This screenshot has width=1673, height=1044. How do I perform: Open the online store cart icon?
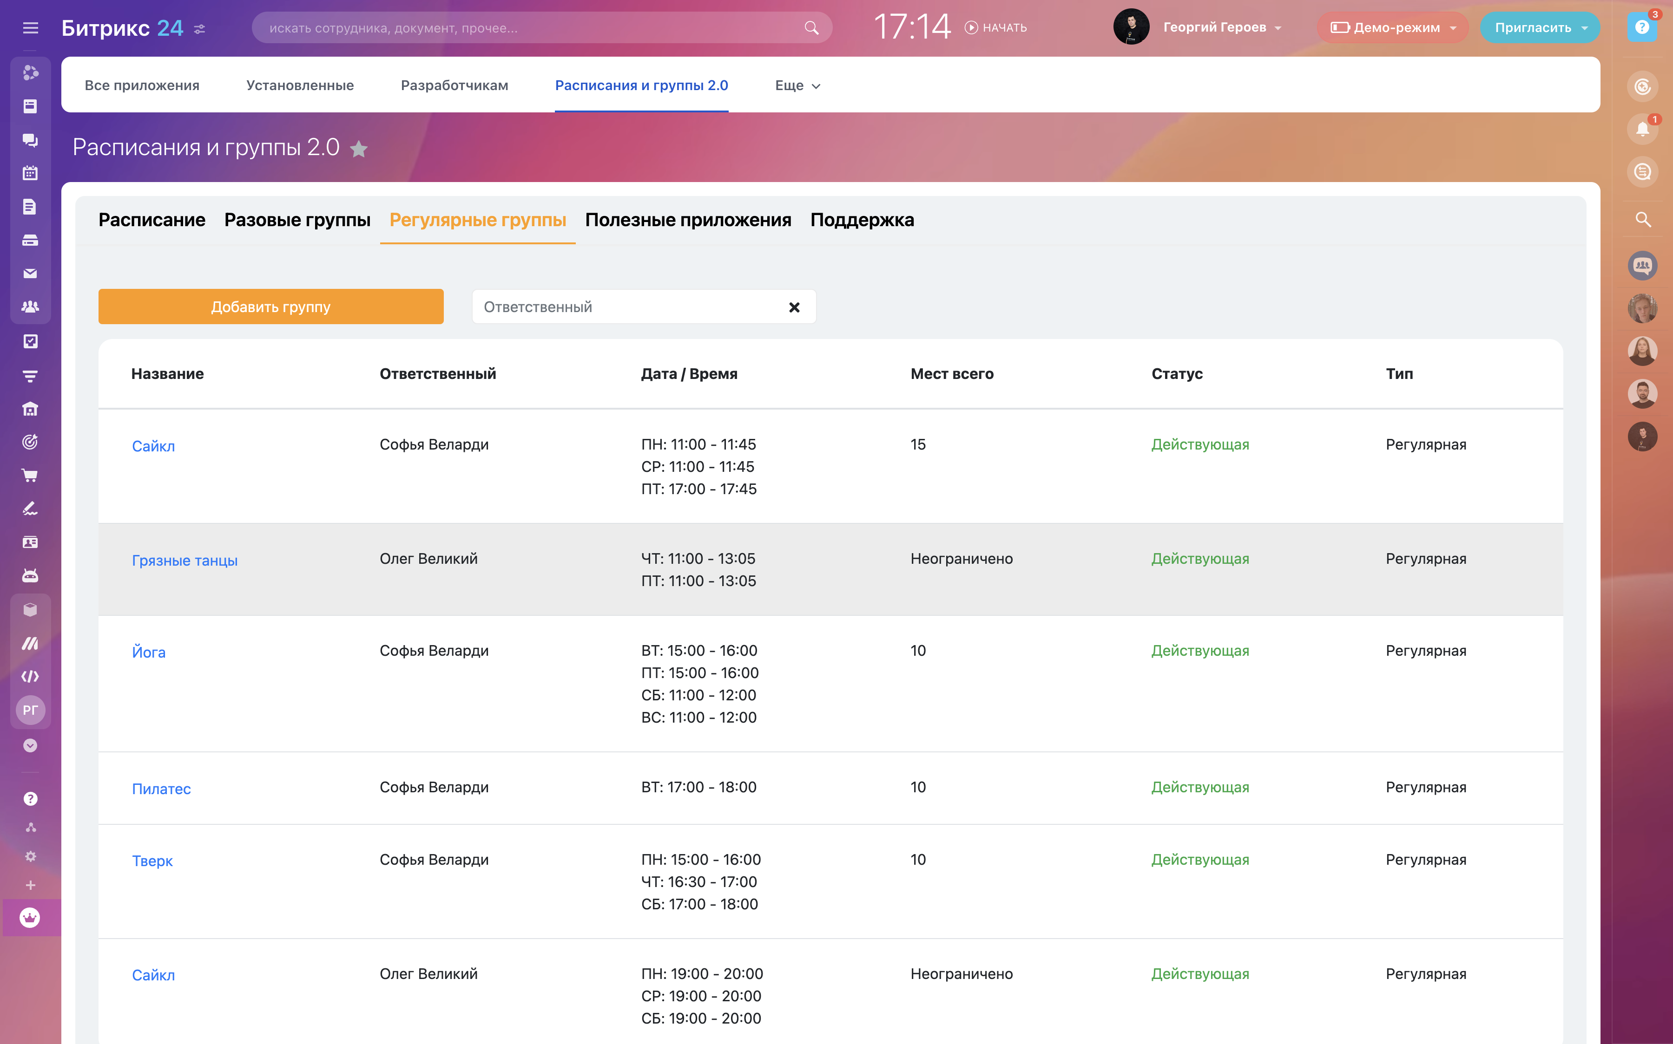(x=30, y=475)
